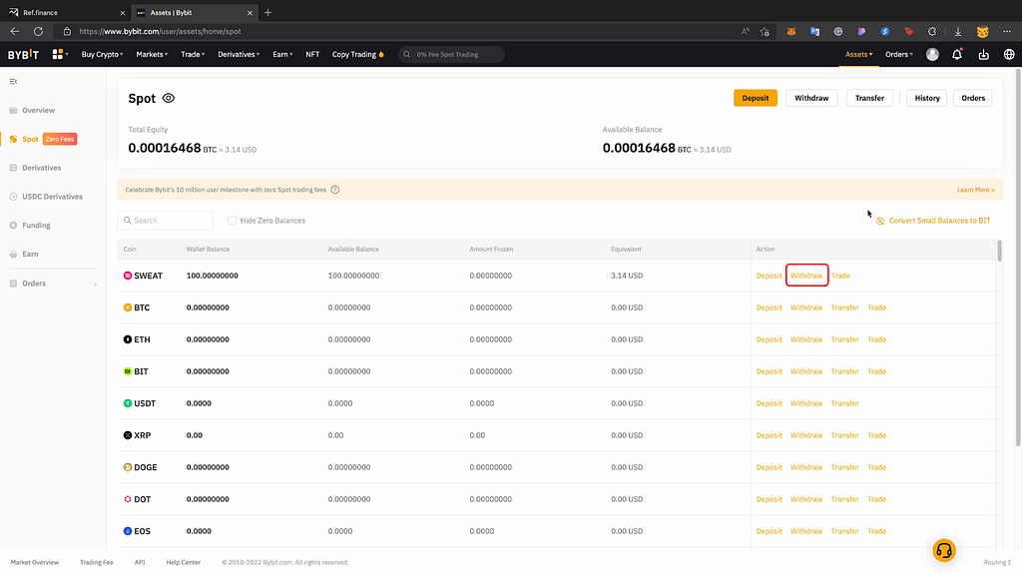Open browser downloads icon
This screenshot has height=575, width=1022.
coord(958,31)
